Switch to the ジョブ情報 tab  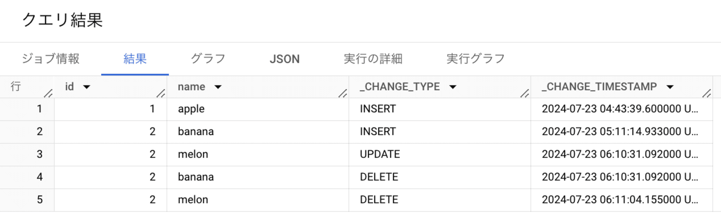pyautogui.click(x=50, y=59)
